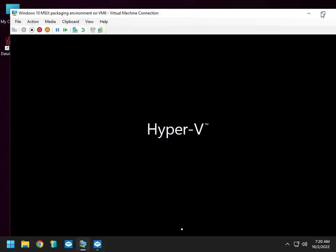
Task: Open network settings from the system tray
Action: coord(296,244)
